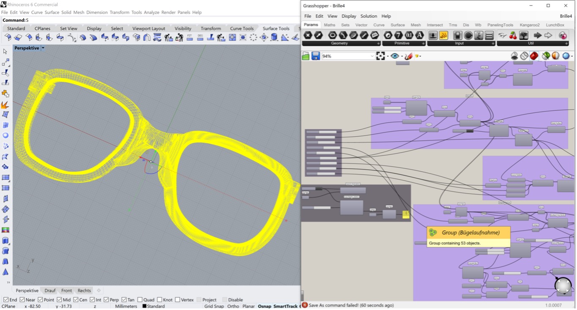Switch to Grasshopper Kangaroo2 tab
Image resolution: width=577 pixels, height=310 pixels.
click(530, 25)
